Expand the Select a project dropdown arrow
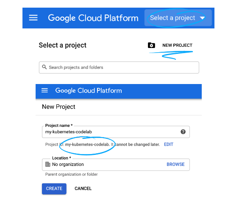Image resolution: width=242 pixels, height=202 pixels. click(202, 18)
